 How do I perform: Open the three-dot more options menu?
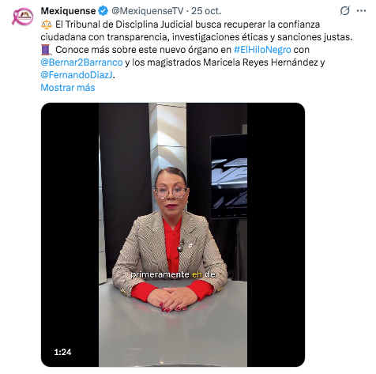361,11
